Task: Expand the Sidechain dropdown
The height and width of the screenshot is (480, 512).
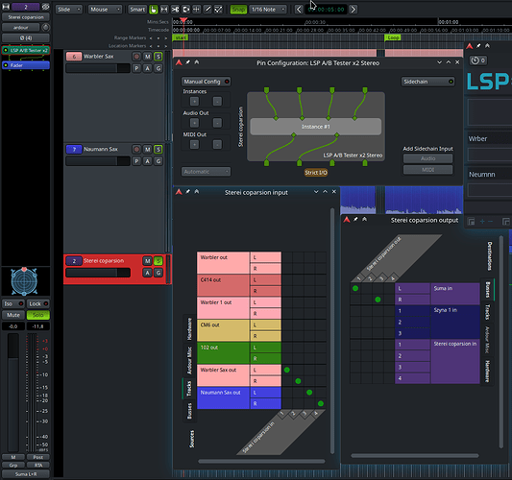Action: (427, 82)
